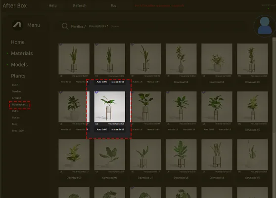The height and width of the screenshot is (198, 276).
Task: Click the checkmark badge on Houseplants003
Action: (x=133, y=44)
